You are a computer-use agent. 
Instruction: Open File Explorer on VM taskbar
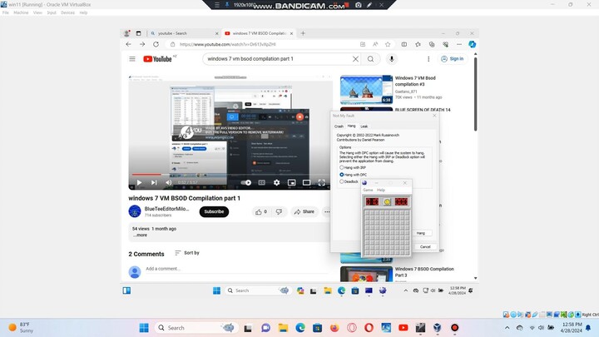pos(328,290)
